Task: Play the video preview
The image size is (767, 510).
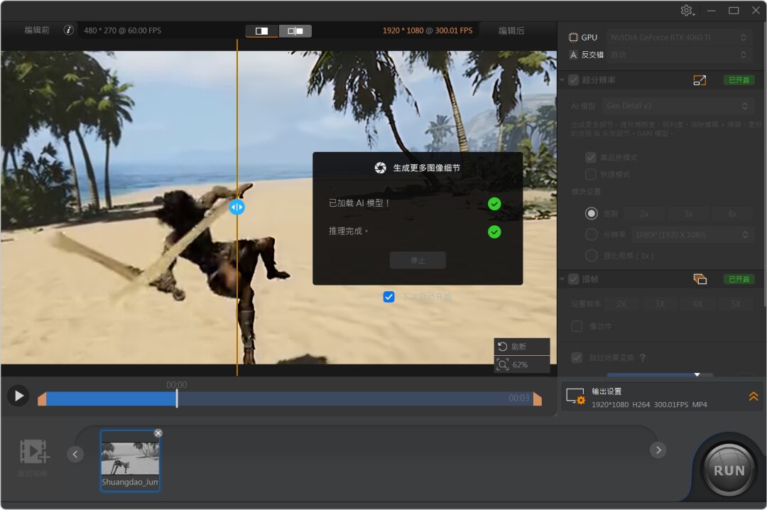Action: [x=18, y=396]
